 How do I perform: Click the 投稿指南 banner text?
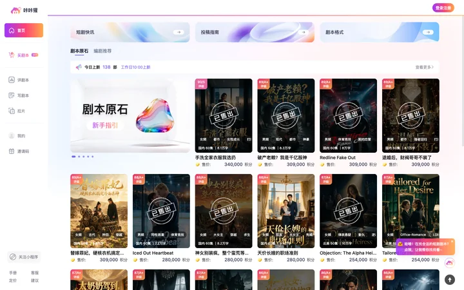click(210, 32)
